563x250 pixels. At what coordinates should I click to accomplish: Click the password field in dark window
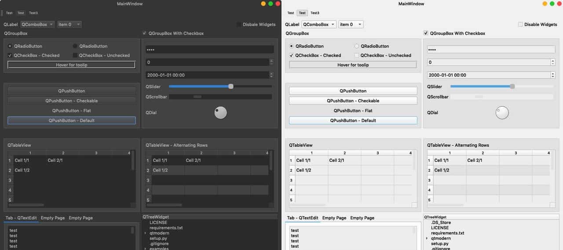pos(209,50)
